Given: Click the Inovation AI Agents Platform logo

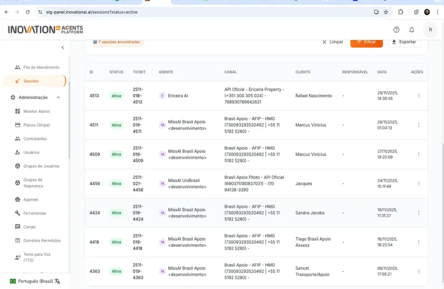Looking at the screenshot, I should (46, 29).
